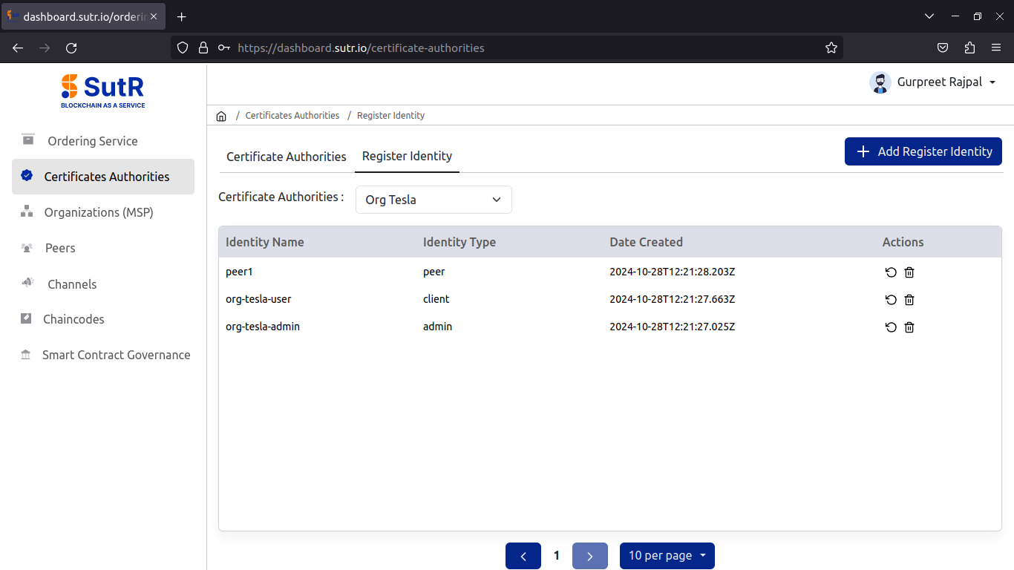Open Organizations (MSP) in the sidebar
This screenshot has height=570, width=1014.
[x=99, y=212]
